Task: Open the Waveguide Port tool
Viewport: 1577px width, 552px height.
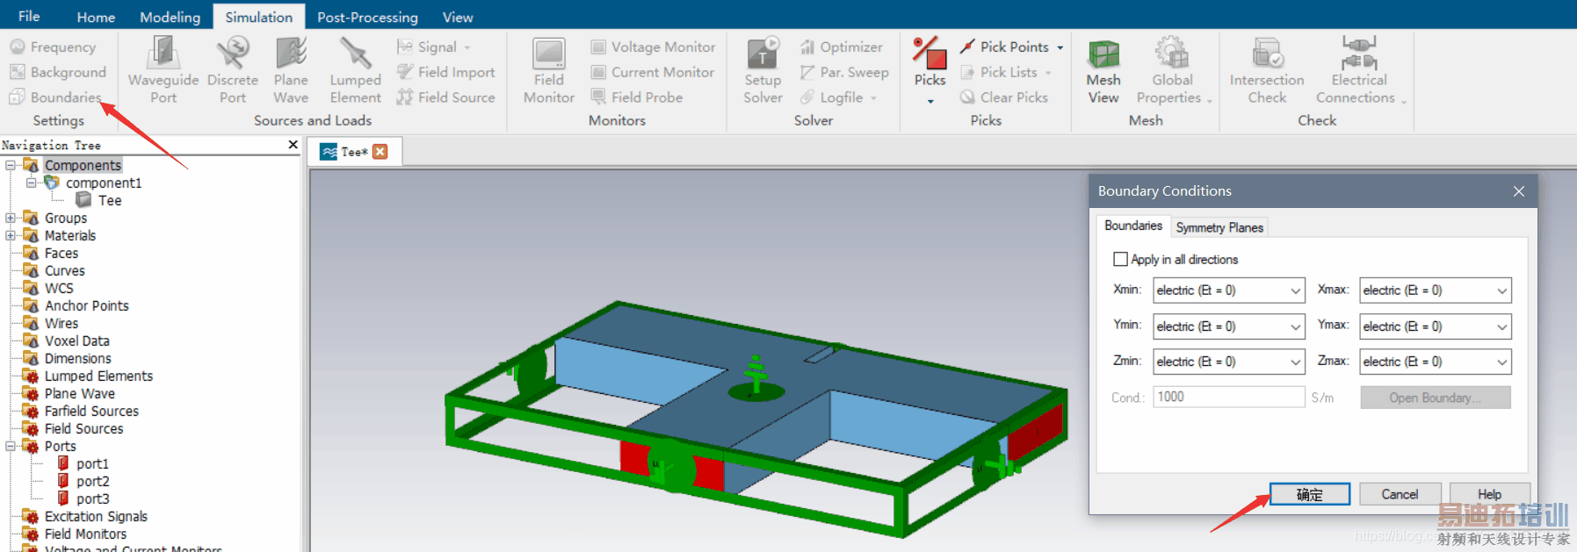Action: point(163,70)
